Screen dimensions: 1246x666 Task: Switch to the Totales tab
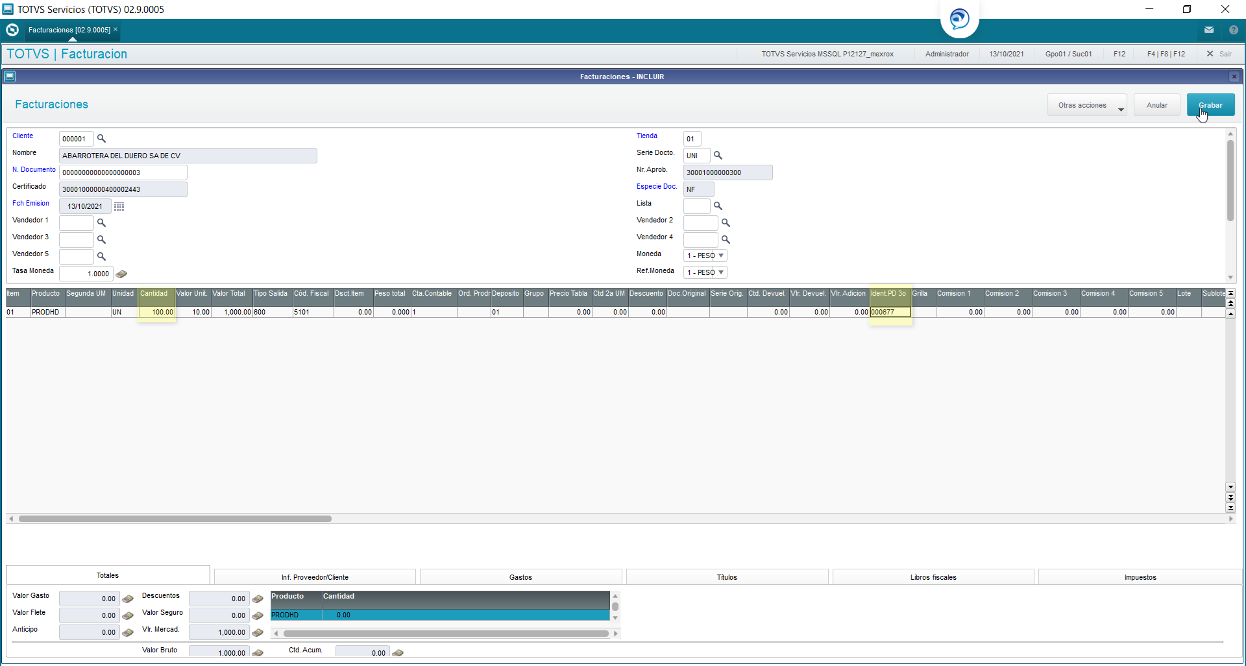[108, 575]
